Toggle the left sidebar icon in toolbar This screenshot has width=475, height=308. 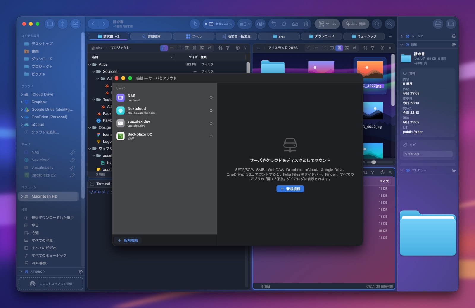click(x=50, y=24)
